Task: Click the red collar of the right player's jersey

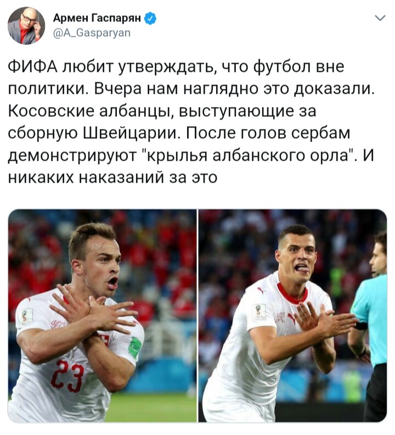Action: point(292,294)
